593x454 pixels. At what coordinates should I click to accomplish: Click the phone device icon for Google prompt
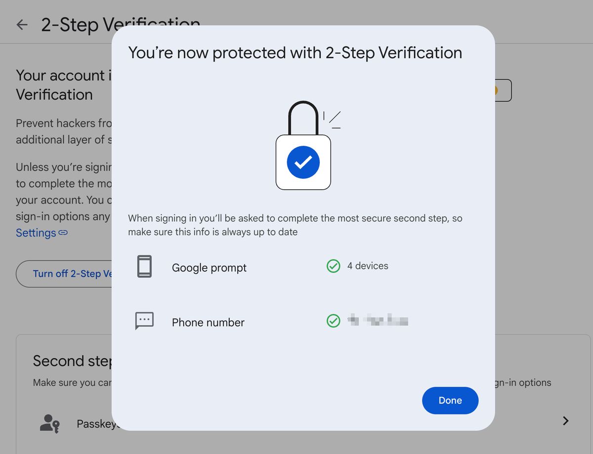click(144, 267)
